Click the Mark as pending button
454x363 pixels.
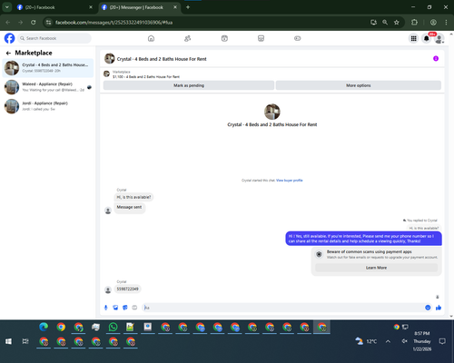pyautogui.click(x=189, y=85)
